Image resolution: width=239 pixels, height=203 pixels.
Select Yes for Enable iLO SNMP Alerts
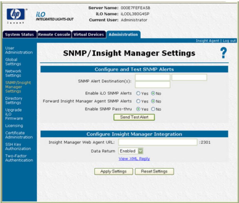[x=138, y=93]
